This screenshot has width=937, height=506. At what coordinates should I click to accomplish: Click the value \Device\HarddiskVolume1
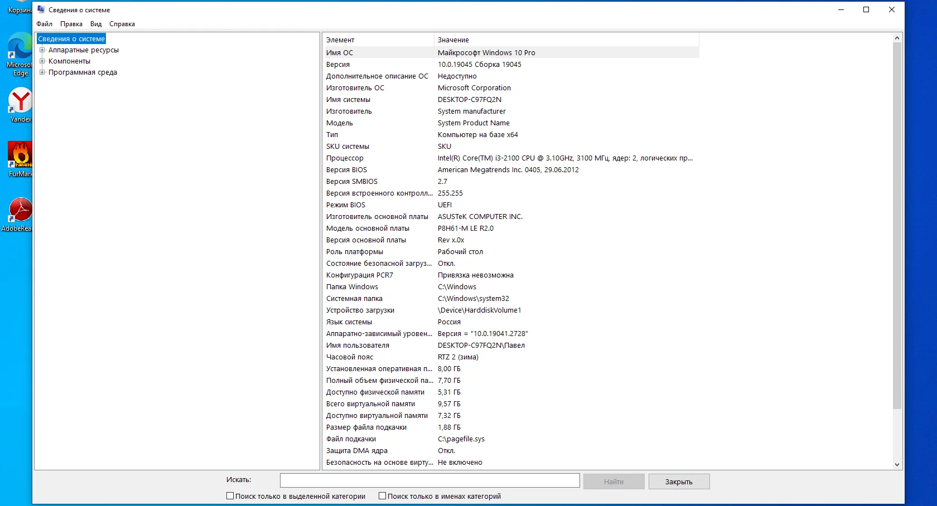coord(480,310)
